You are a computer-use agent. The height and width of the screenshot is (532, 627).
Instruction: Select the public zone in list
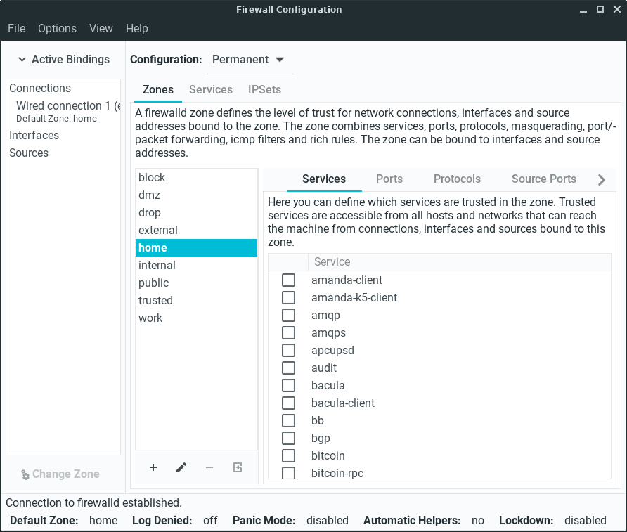(x=154, y=283)
